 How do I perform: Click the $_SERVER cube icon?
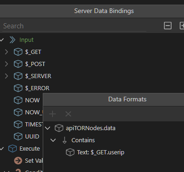coord(18,76)
